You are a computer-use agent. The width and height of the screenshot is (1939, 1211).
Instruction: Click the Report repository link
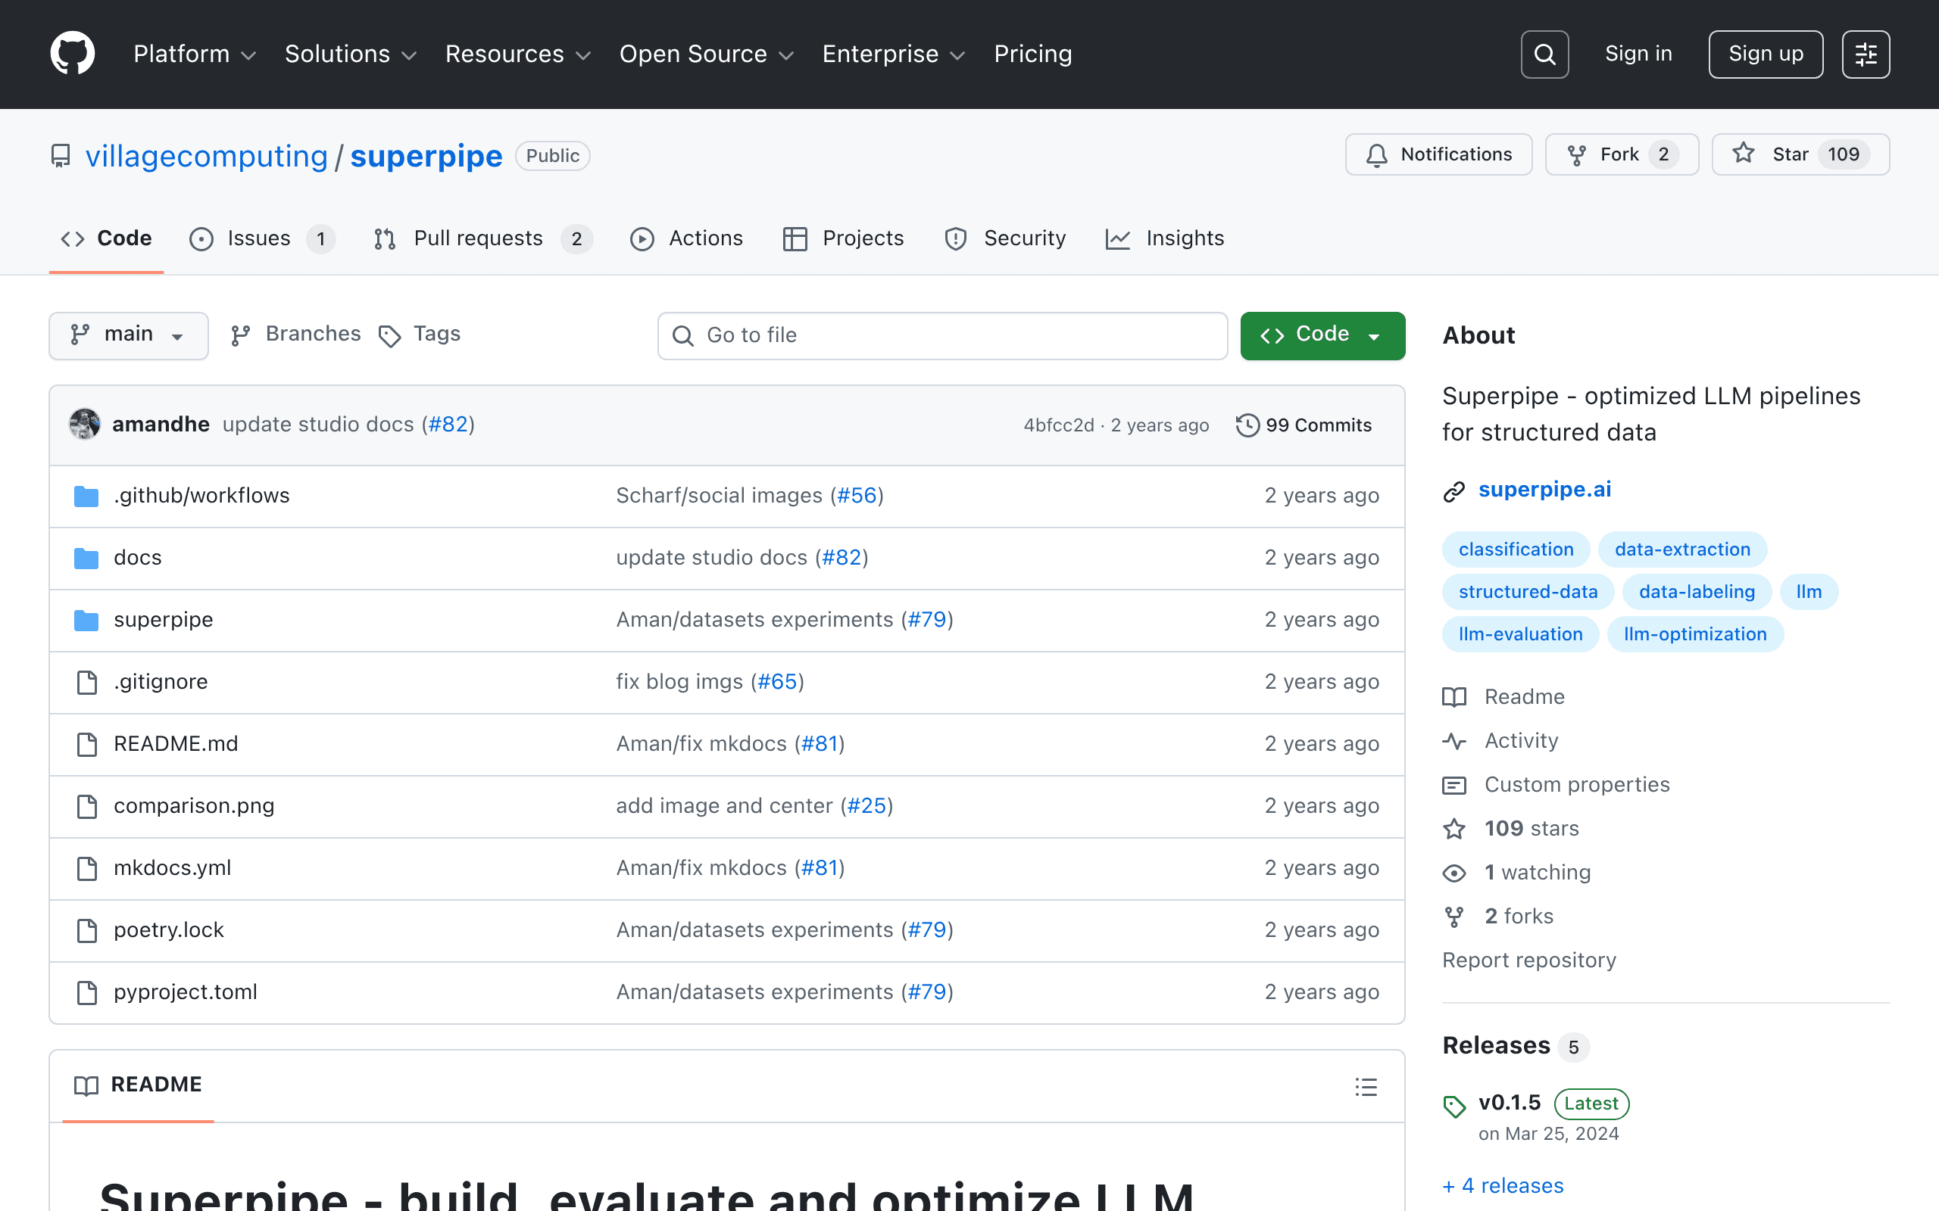point(1528,960)
